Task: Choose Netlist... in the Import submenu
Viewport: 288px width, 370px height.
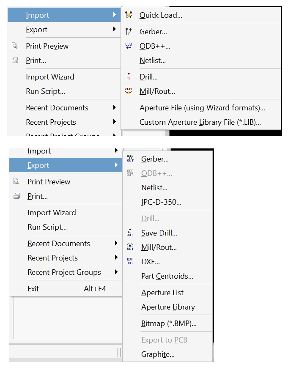Action: click(153, 60)
